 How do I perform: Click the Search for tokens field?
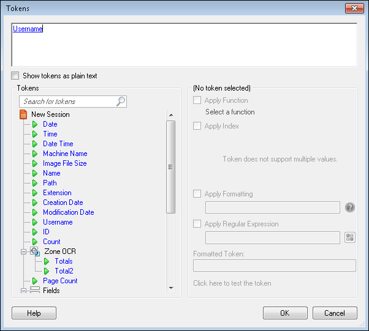click(67, 102)
